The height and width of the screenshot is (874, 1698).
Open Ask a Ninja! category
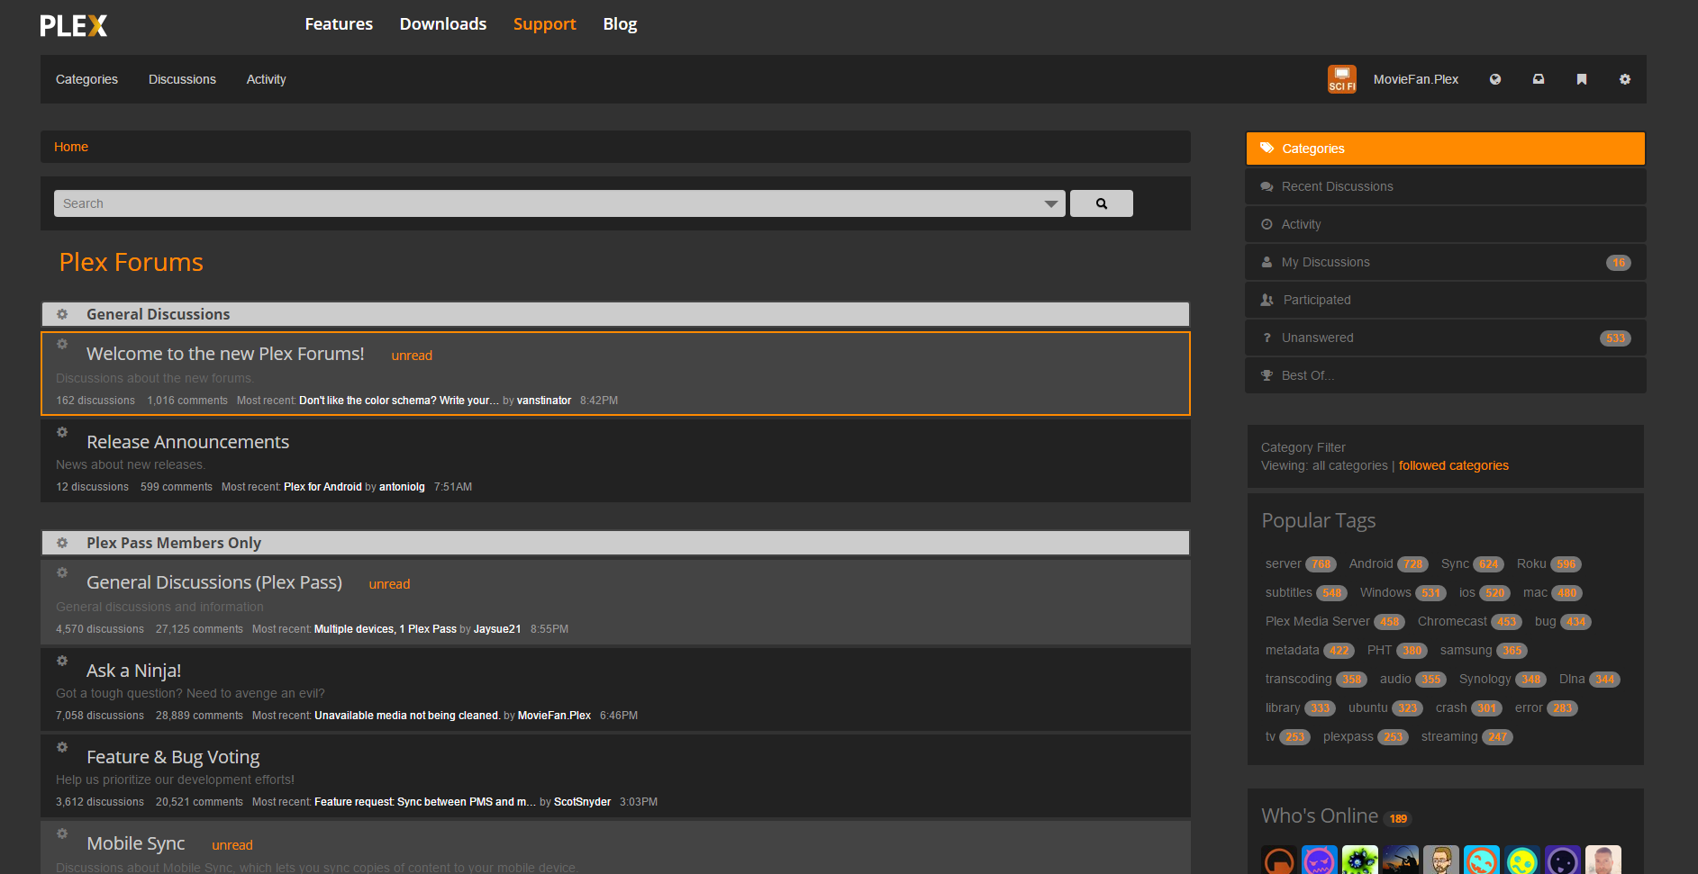[x=133, y=671]
